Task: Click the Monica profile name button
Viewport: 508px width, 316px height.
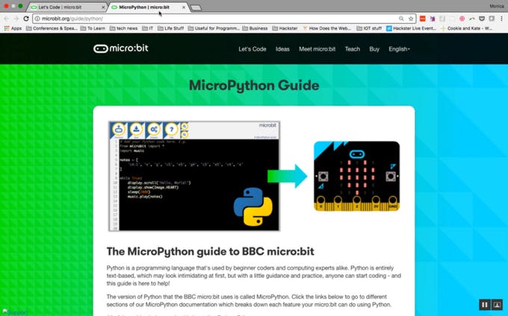Action: click(x=497, y=6)
